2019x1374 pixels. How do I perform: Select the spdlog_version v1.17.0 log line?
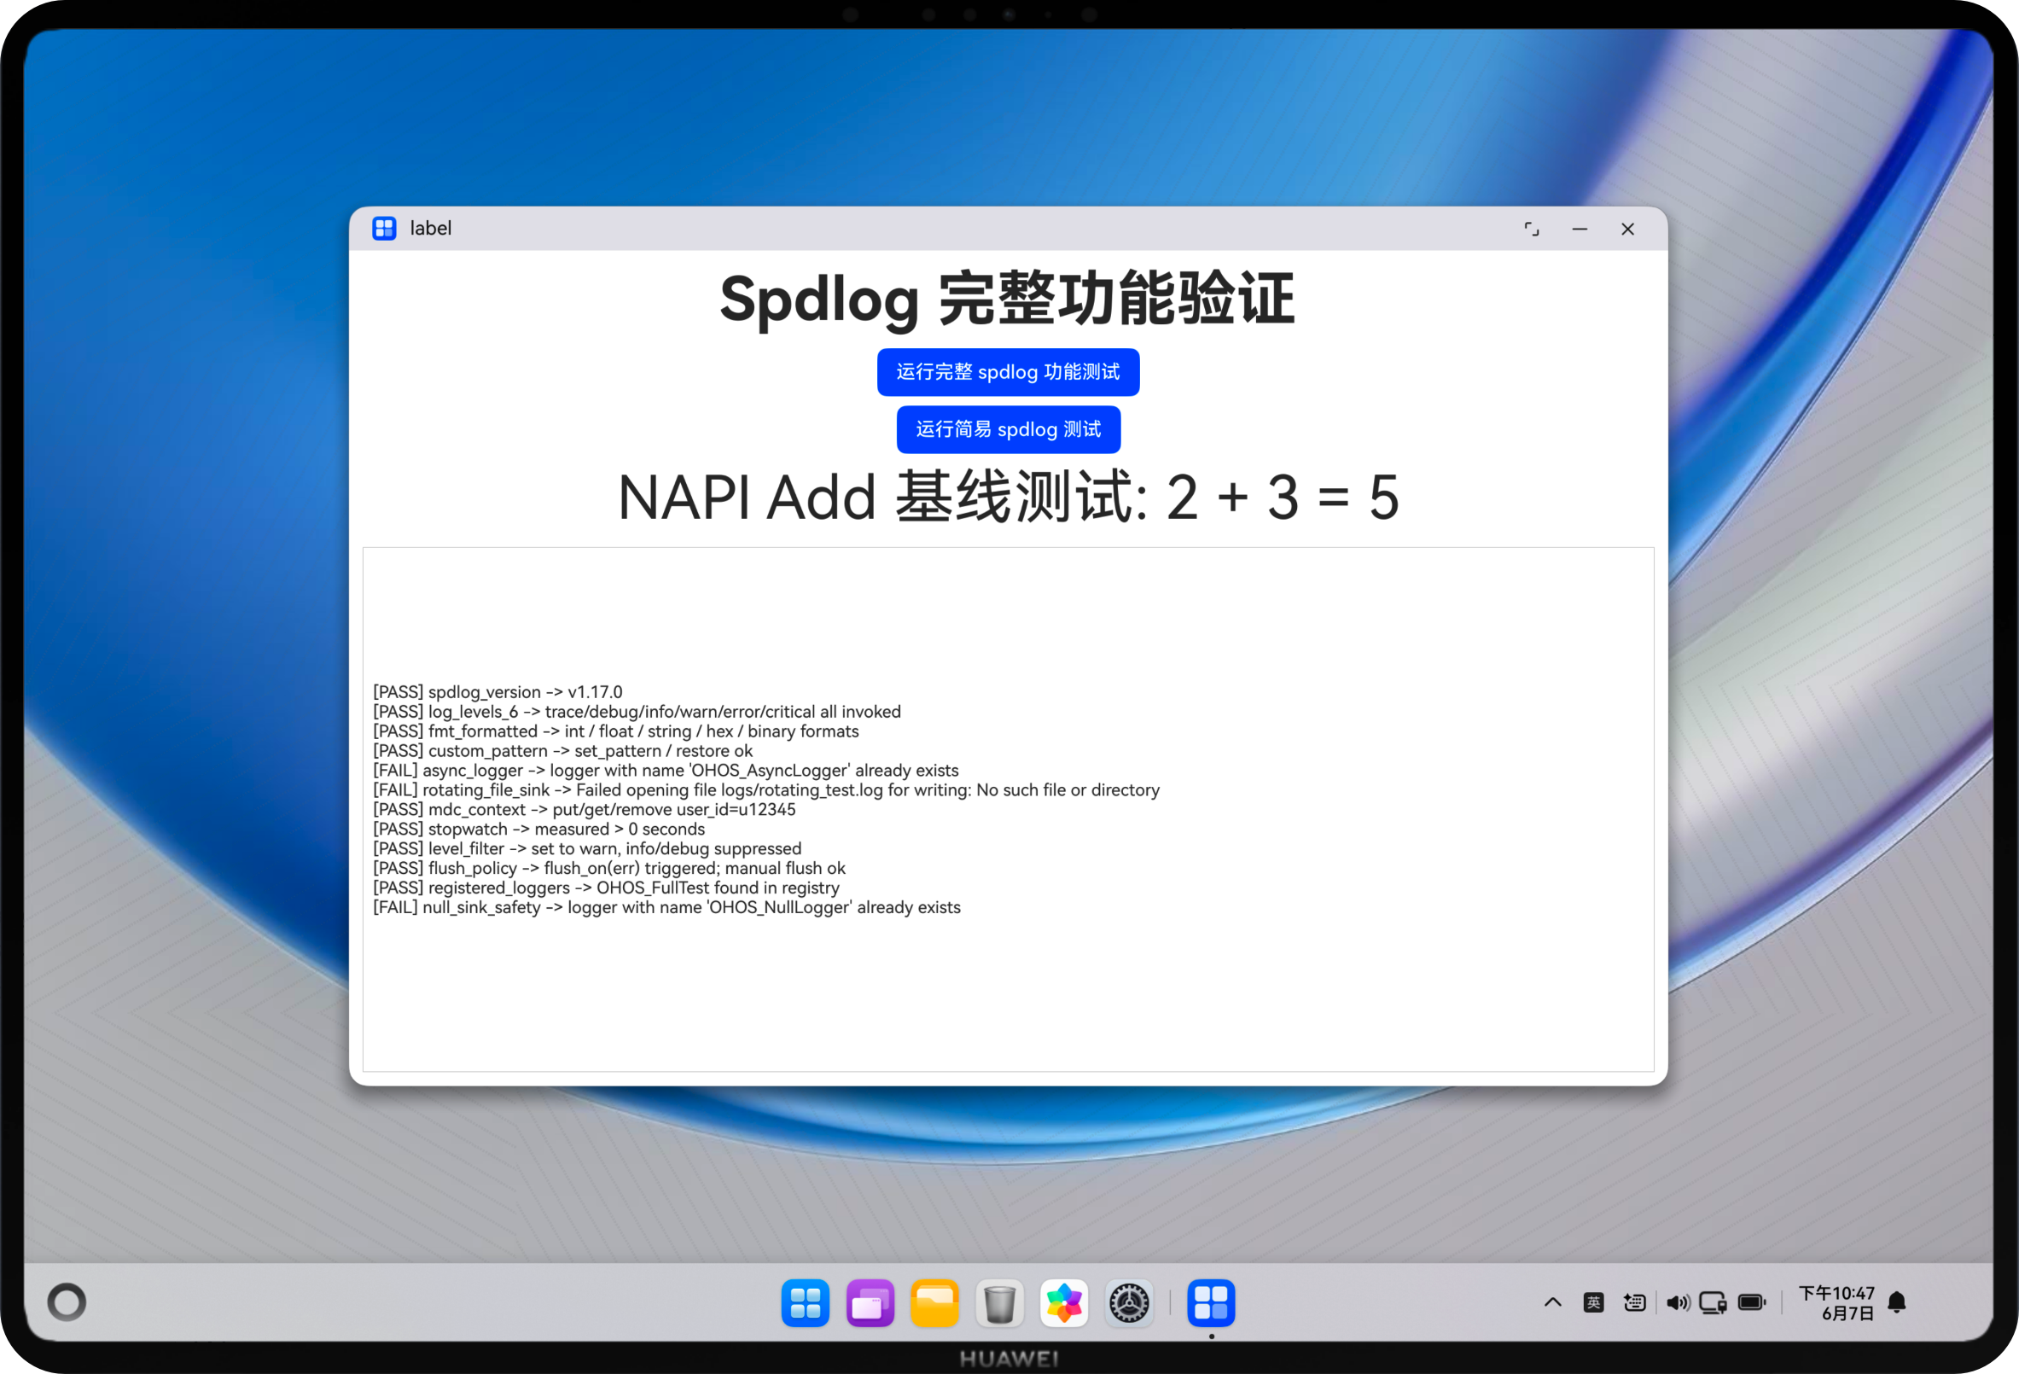point(497,692)
